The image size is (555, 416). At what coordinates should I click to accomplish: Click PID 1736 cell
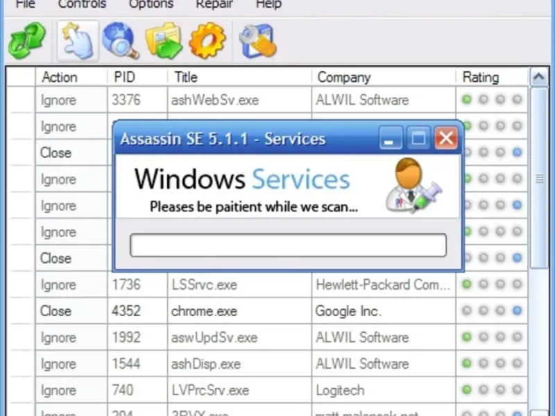coord(137,284)
